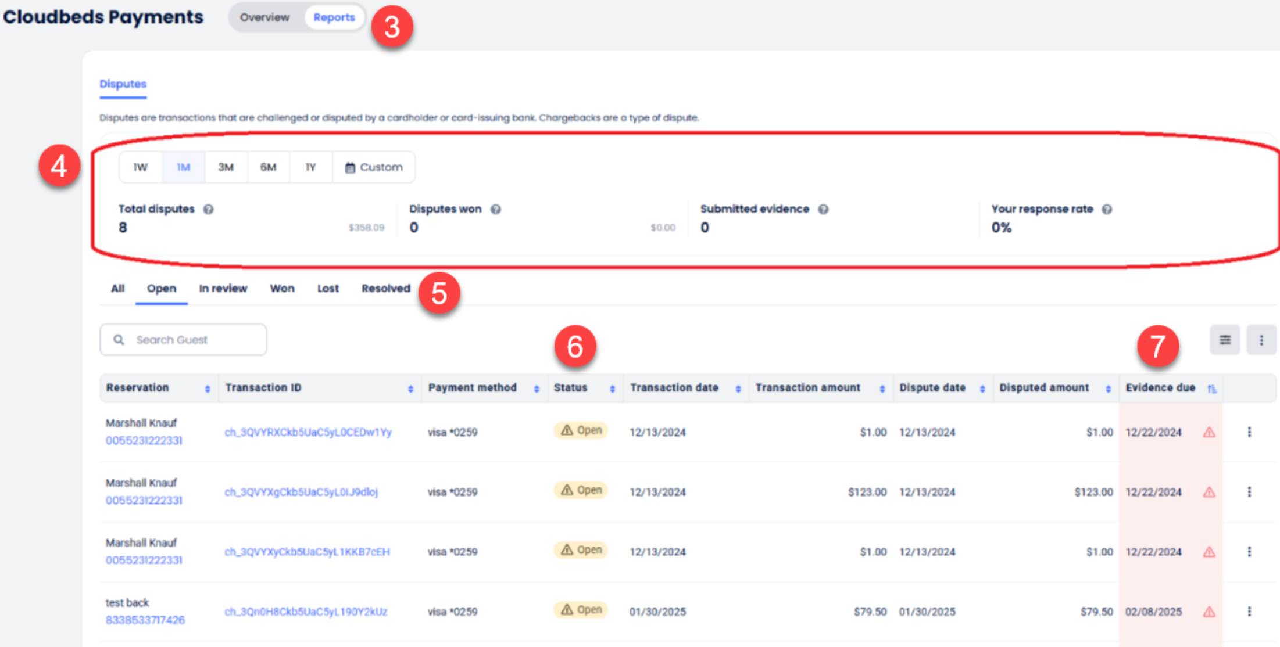
Task: Open the table options kebab menu
Action: (x=1261, y=340)
